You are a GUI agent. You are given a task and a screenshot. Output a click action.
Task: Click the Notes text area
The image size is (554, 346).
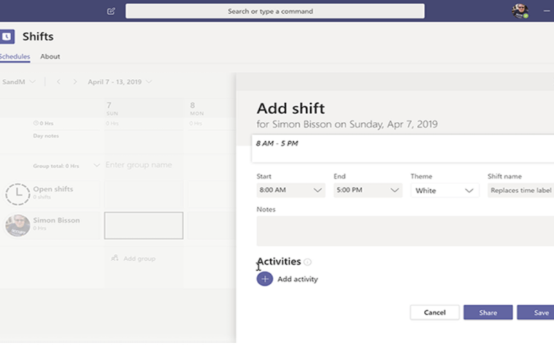[405, 231]
